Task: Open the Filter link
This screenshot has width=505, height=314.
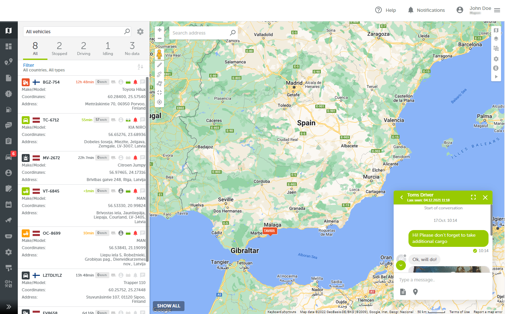Action: point(29,65)
